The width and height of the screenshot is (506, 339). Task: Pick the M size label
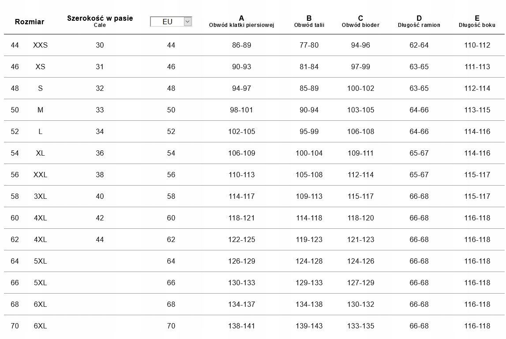tap(40, 110)
